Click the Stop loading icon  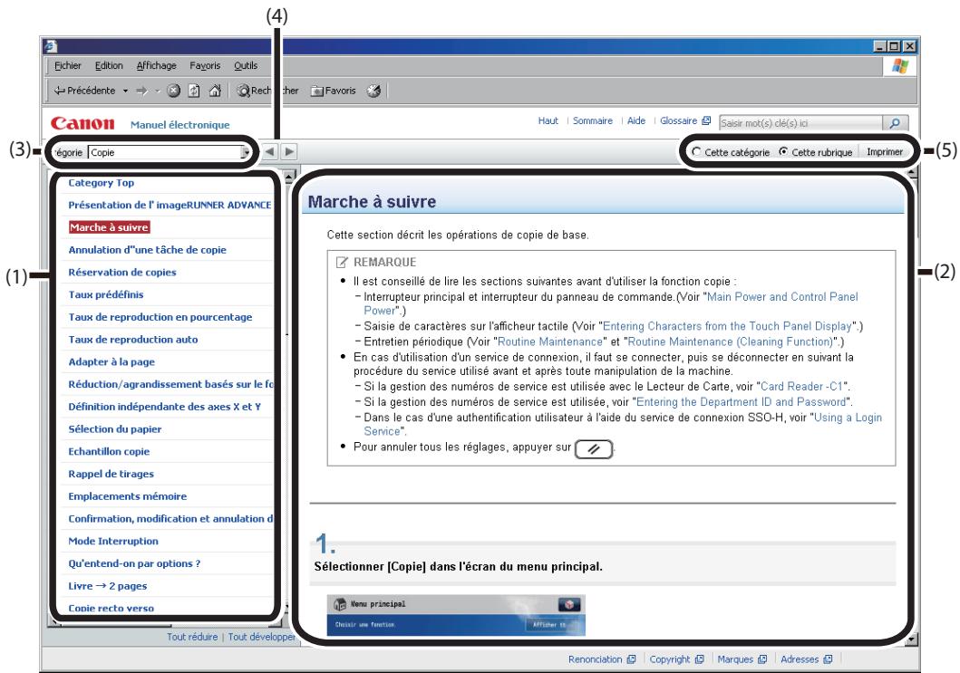point(172,90)
